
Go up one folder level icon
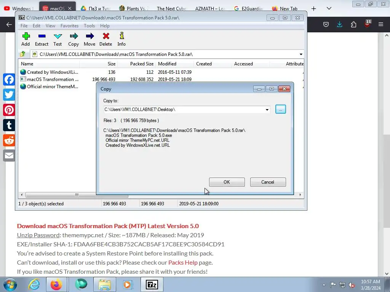(x=22, y=54)
